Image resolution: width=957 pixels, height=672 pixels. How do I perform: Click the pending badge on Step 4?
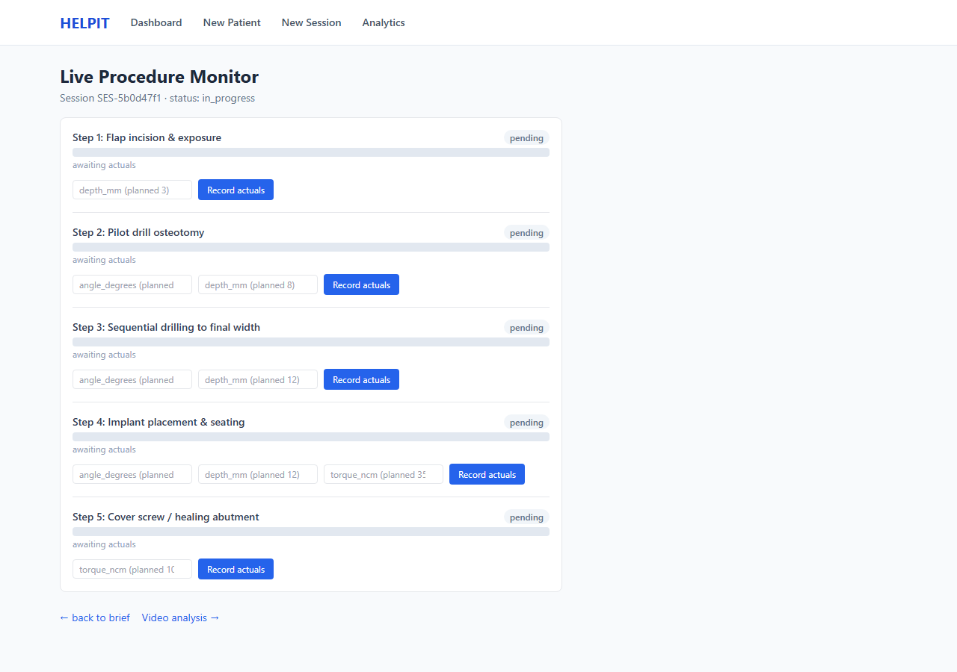(x=526, y=422)
